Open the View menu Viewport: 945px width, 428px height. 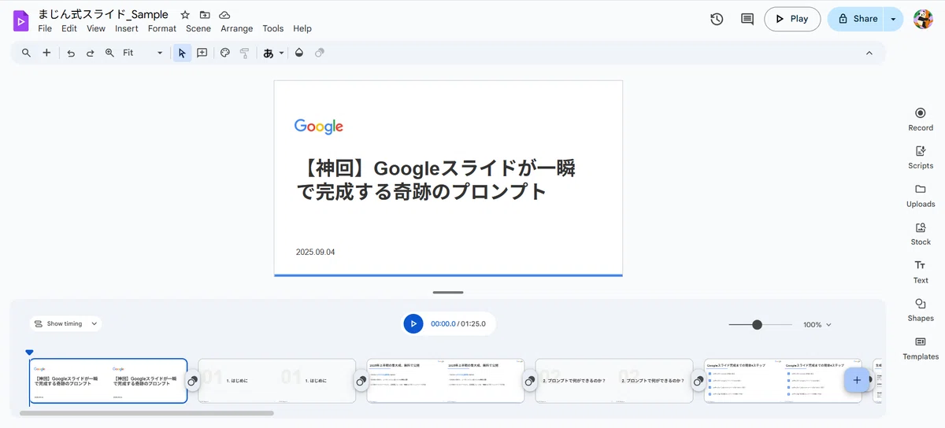pos(96,28)
